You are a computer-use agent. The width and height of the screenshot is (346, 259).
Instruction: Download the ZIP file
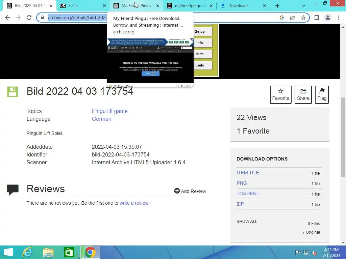(240, 204)
